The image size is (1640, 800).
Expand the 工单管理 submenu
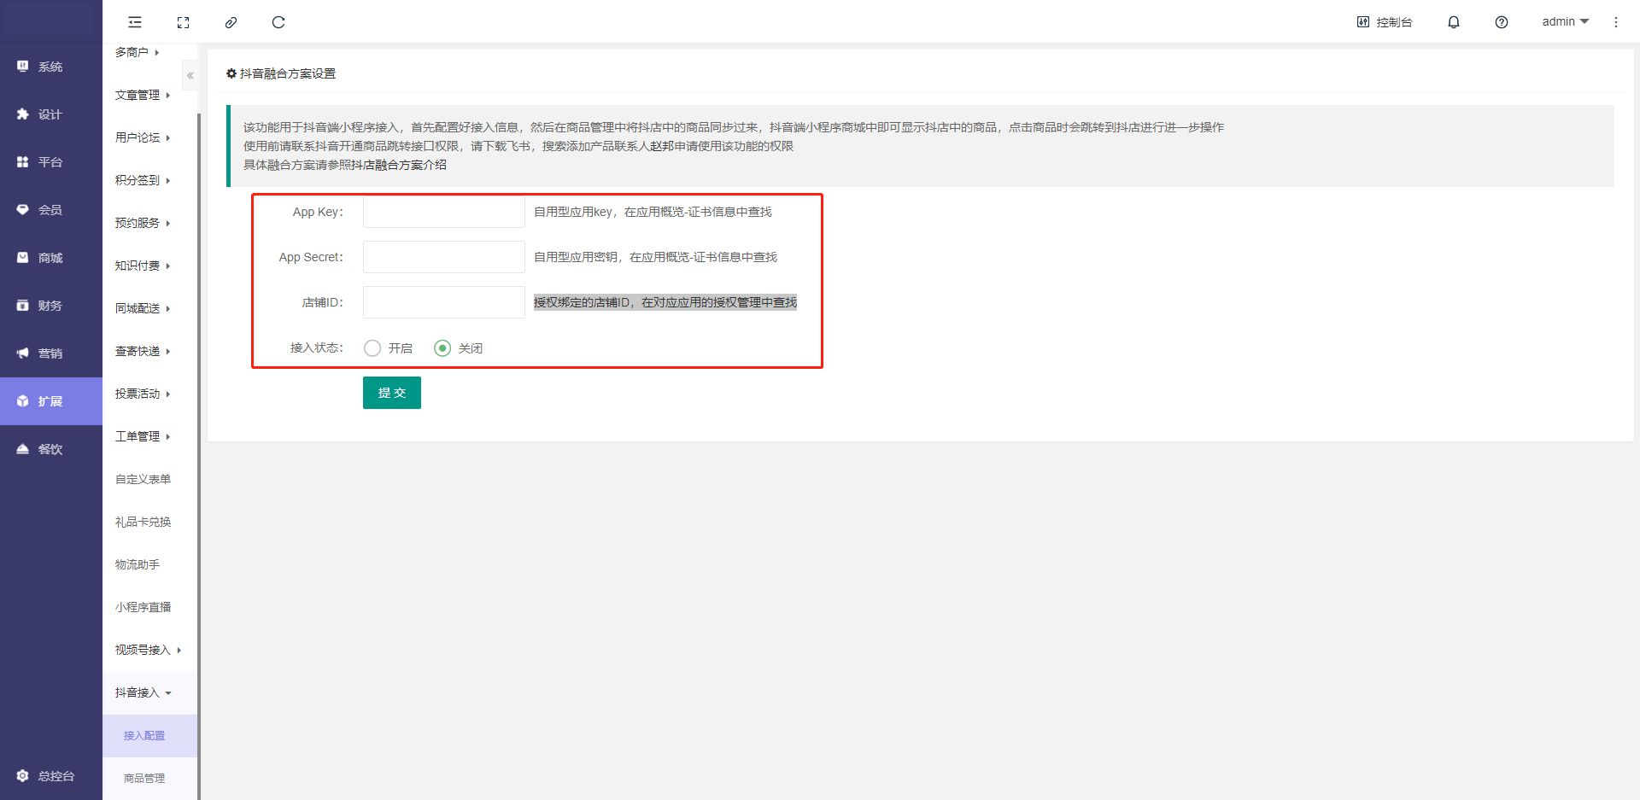point(143,436)
